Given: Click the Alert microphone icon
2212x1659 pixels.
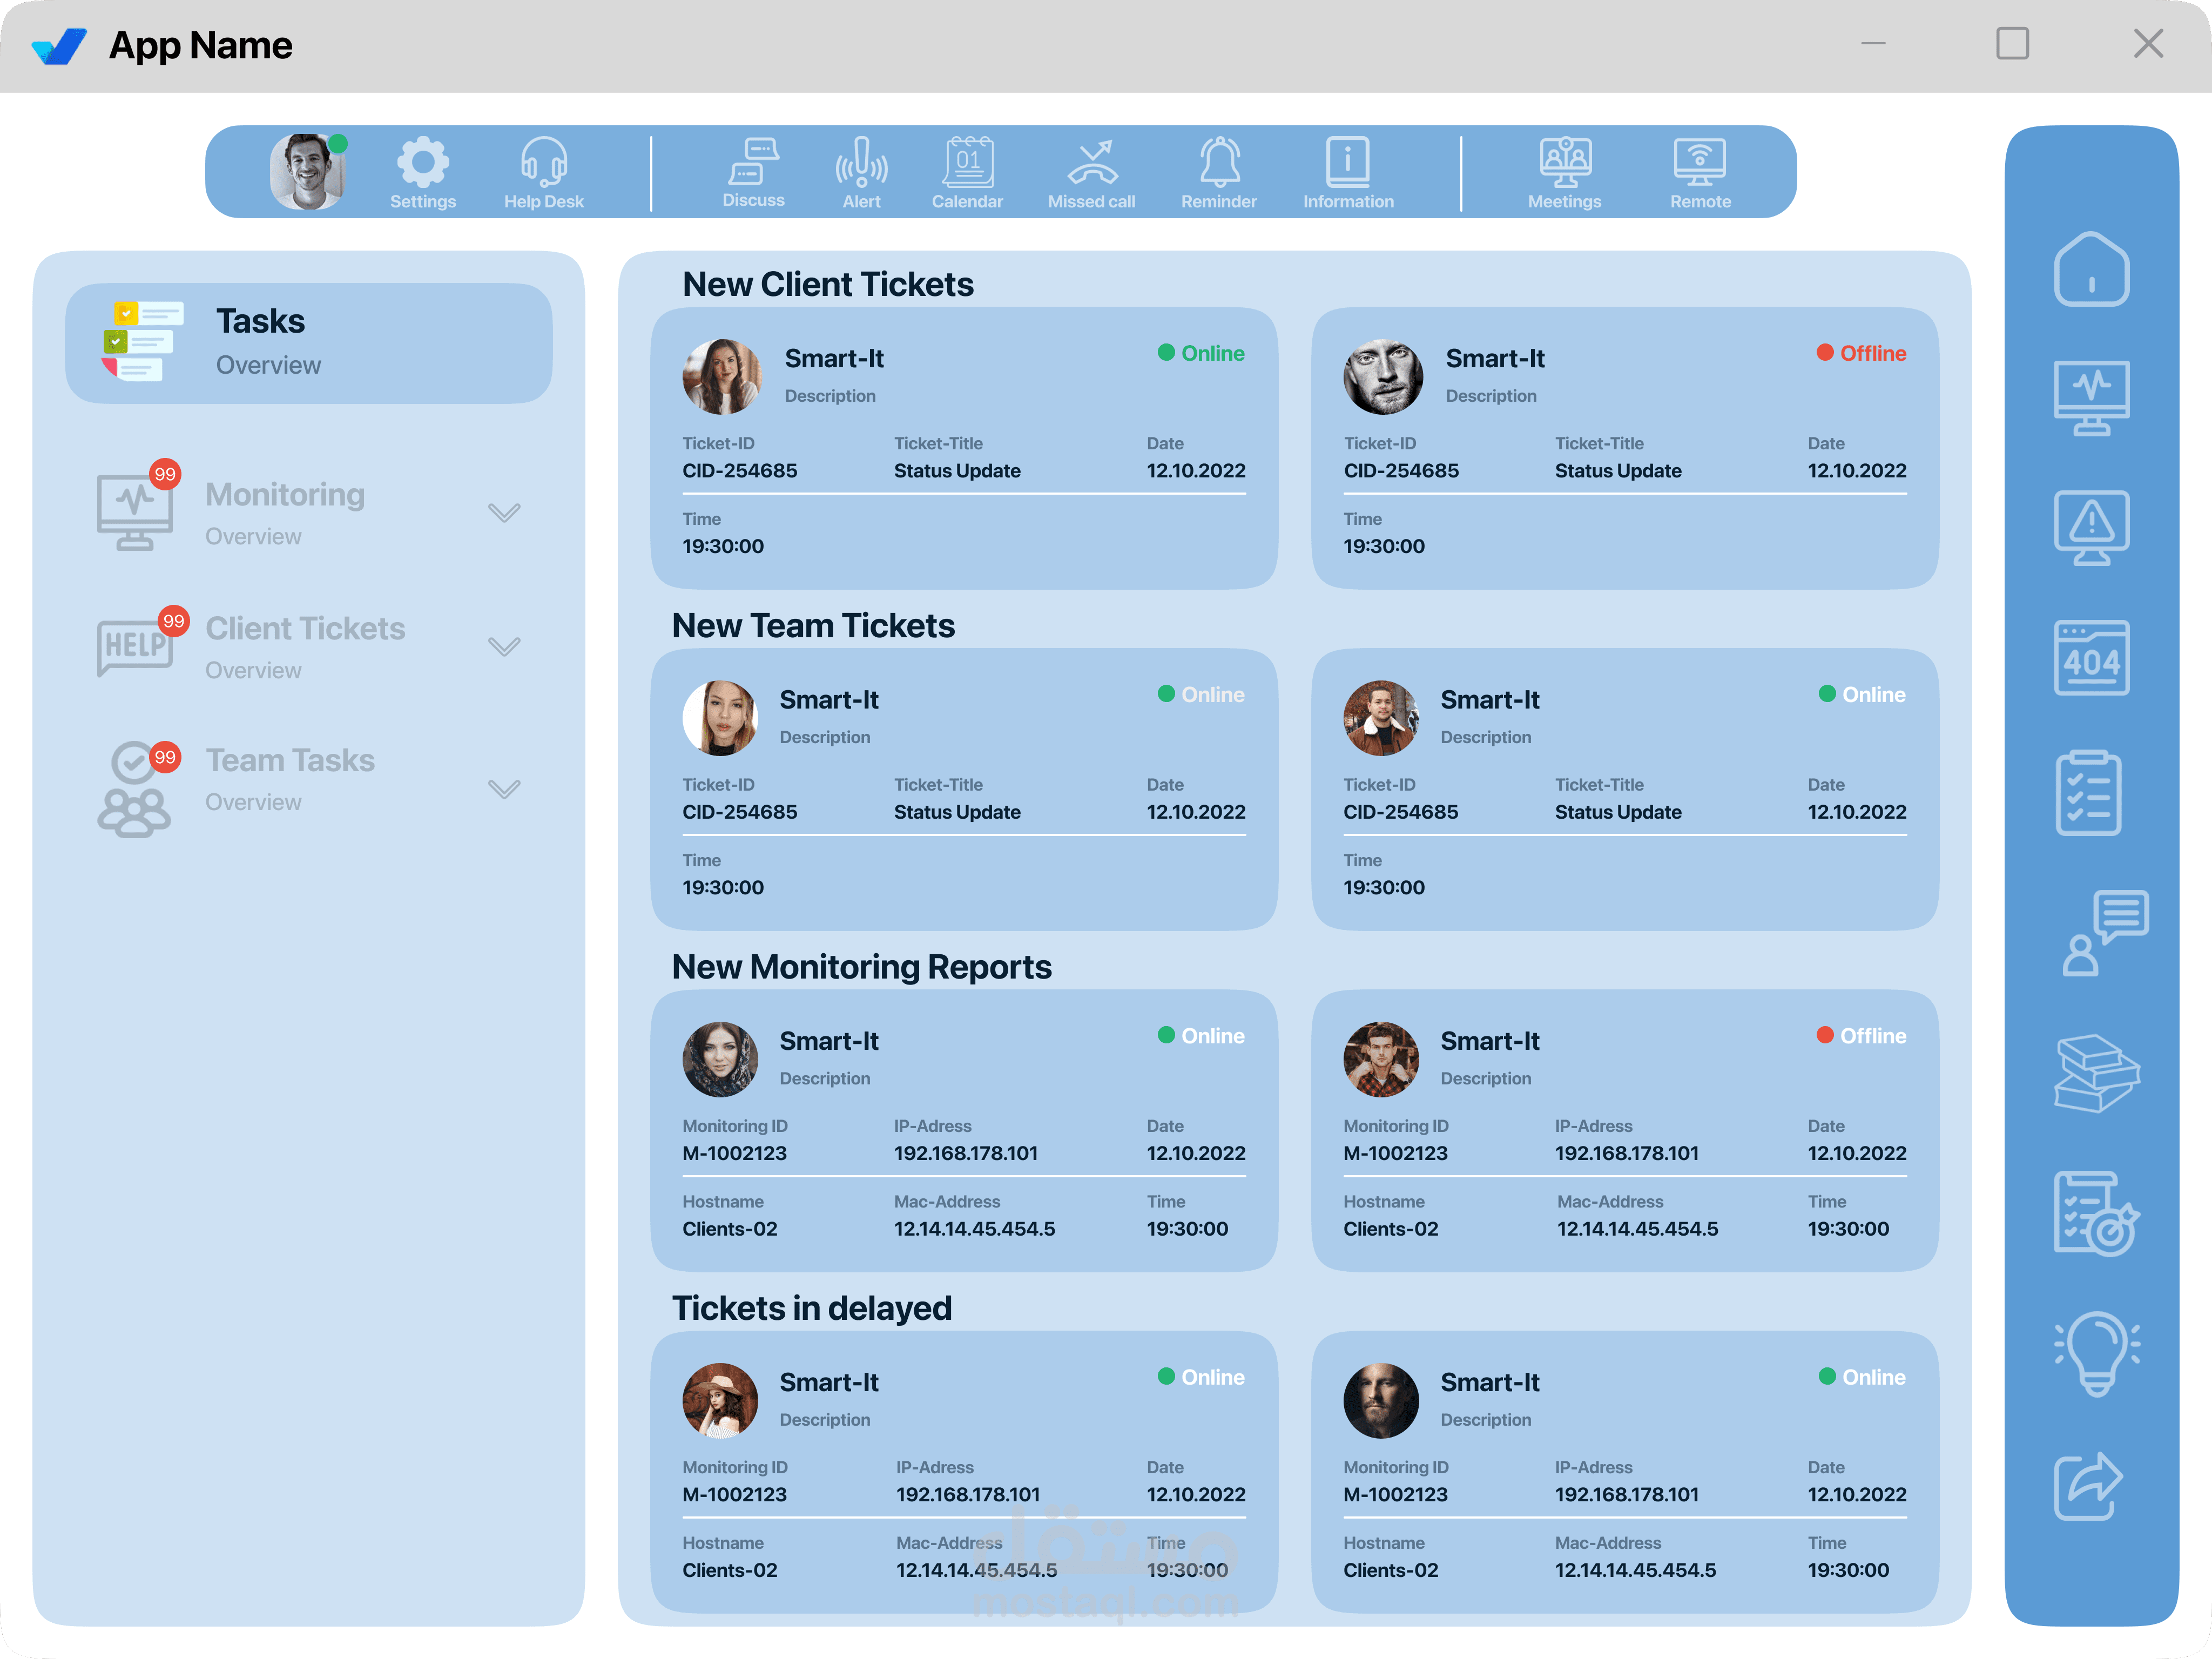Looking at the screenshot, I should coord(861,162).
